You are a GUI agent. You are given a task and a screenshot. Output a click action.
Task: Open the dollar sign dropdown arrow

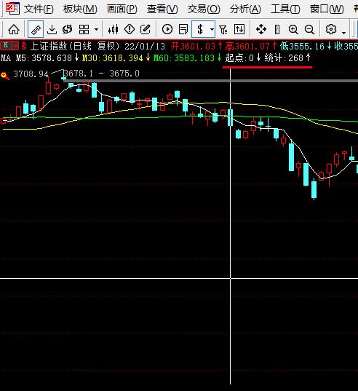point(212,29)
